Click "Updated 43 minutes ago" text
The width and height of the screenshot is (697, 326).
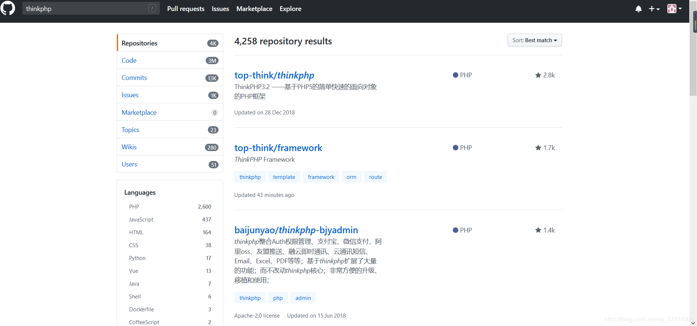[264, 195]
